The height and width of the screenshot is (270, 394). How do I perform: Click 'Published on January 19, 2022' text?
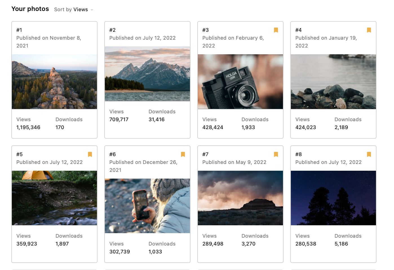point(326,42)
